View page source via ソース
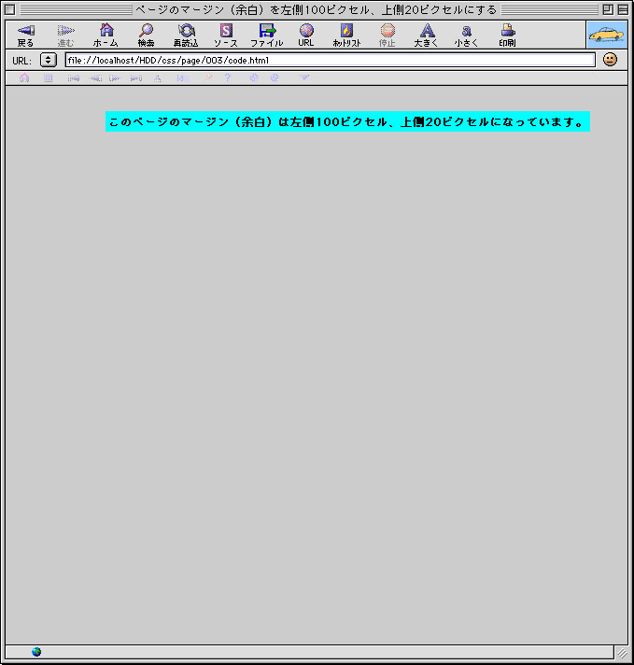Viewport: 634px width, 665px height. tap(226, 35)
